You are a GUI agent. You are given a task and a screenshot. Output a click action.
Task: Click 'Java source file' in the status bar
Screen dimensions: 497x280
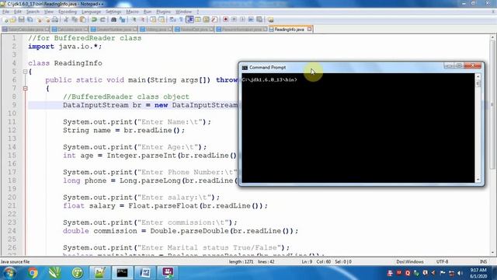click(x=16, y=261)
